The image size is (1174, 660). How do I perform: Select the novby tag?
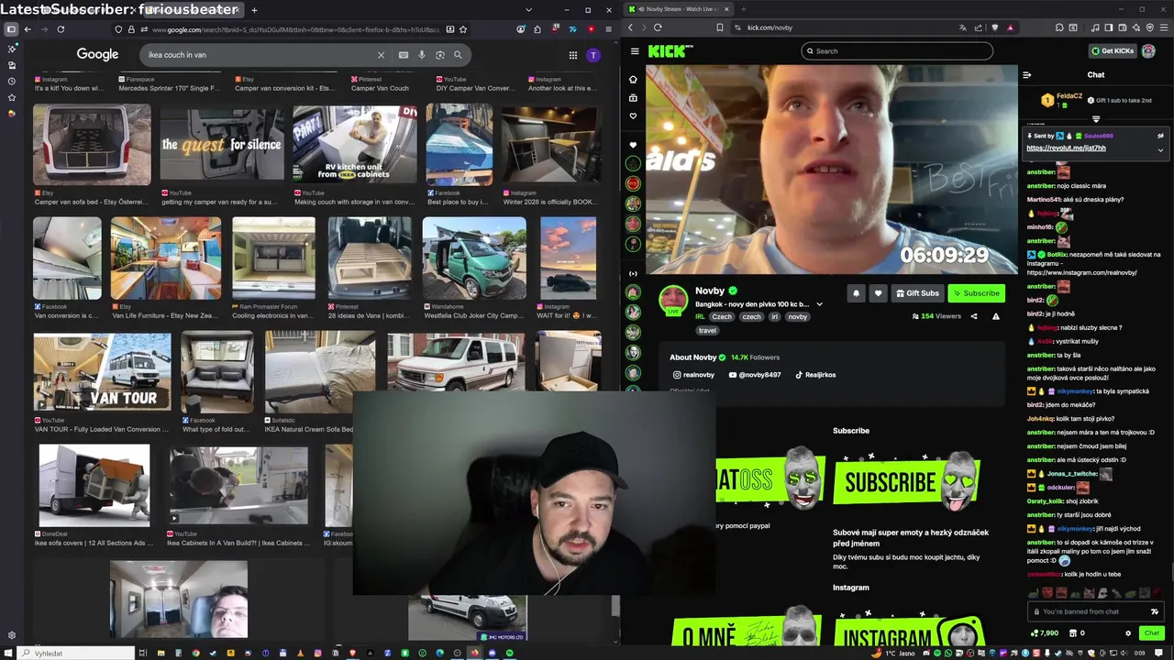[798, 317]
